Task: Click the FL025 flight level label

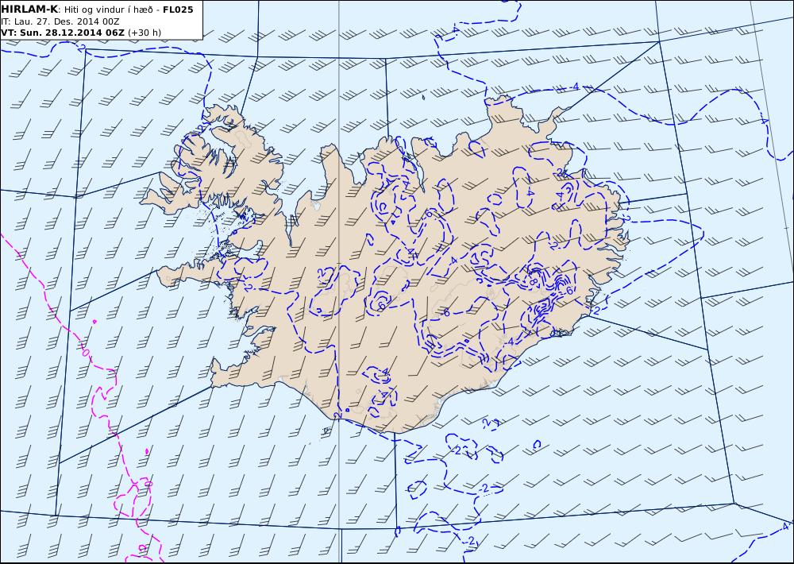Action: 178,9
